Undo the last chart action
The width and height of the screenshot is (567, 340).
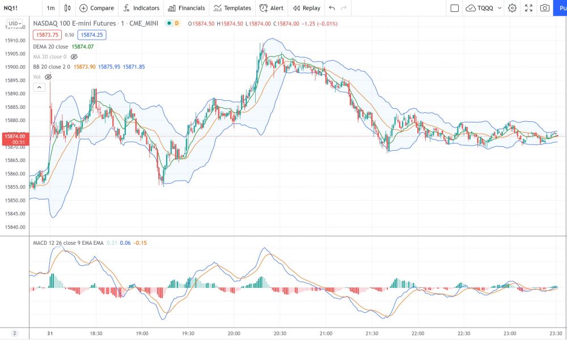pos(332,8)
